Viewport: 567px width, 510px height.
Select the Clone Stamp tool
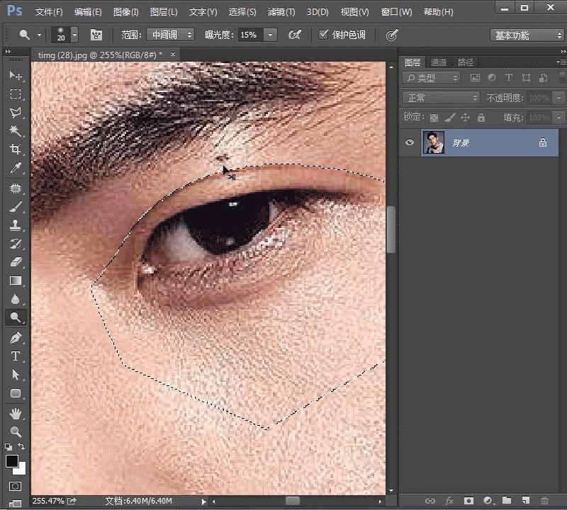15,225
